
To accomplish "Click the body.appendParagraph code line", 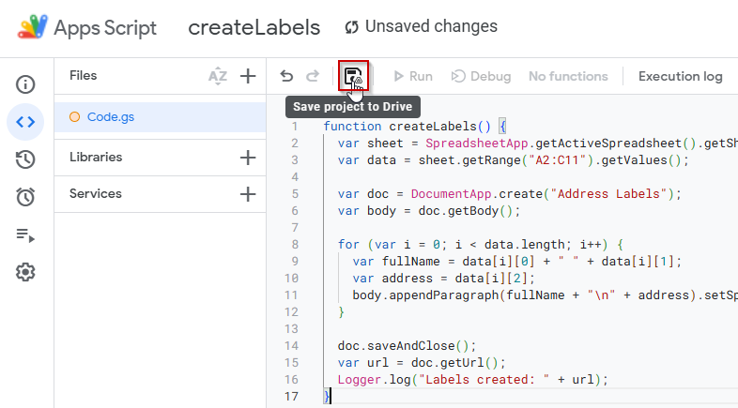I will click(x=545, y=295).
